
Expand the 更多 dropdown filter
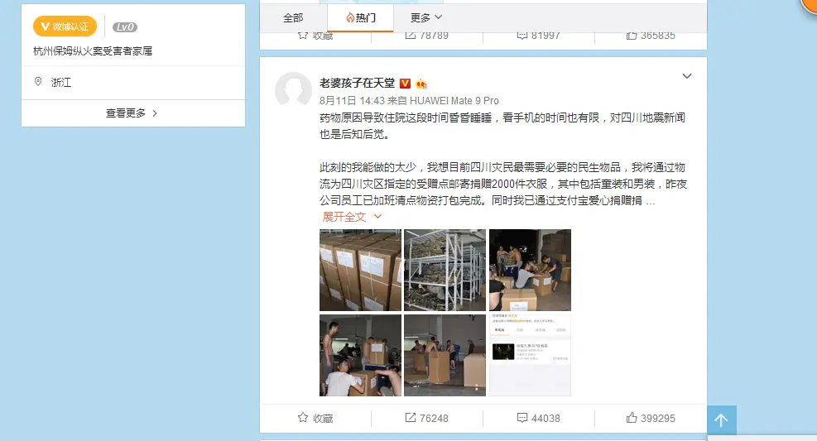point(426,17)
